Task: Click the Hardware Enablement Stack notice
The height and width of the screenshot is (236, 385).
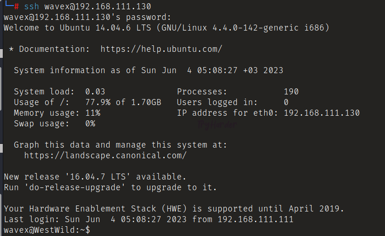Action: click(174, 209)
